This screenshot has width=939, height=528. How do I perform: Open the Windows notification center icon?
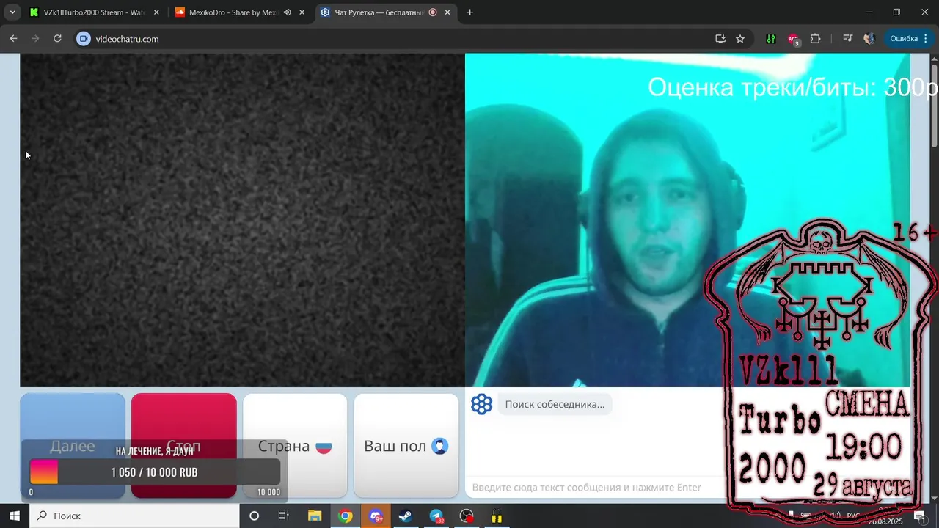click(x=920, y=516)
